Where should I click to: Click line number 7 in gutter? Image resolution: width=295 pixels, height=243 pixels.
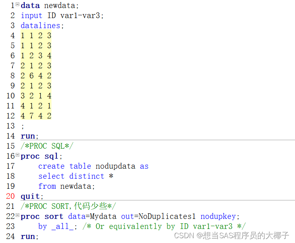[12, 65]
